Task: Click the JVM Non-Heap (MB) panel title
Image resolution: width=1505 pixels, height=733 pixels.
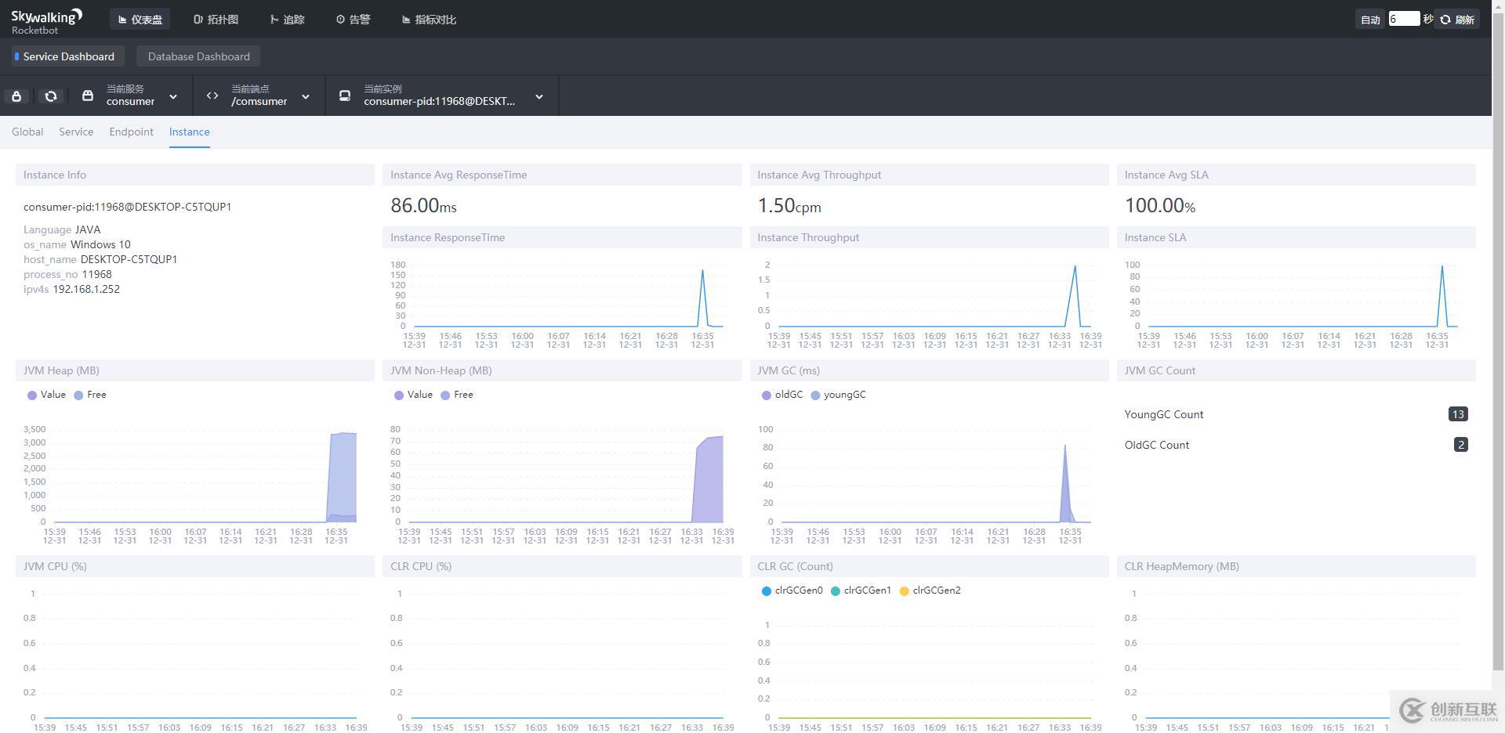Action: pos(441,370)
